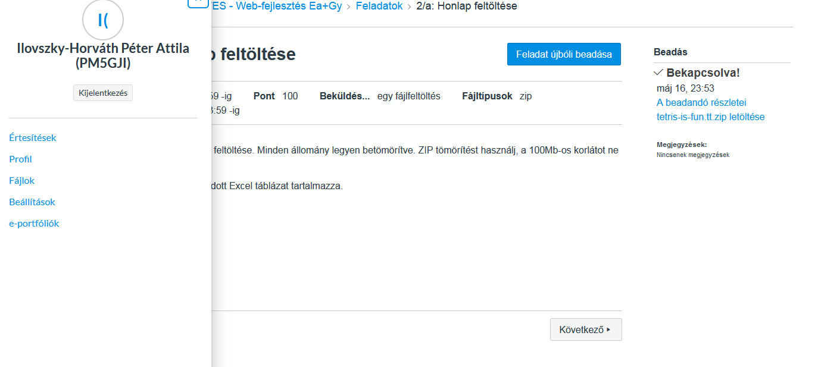Download tetris-is-fun.tt.zip via the letöltése link
This screenshot has width=821, height=367.
click(710, 117)
